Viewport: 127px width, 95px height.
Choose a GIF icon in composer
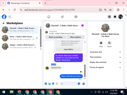pyautogui.click(x=57, y=84)
